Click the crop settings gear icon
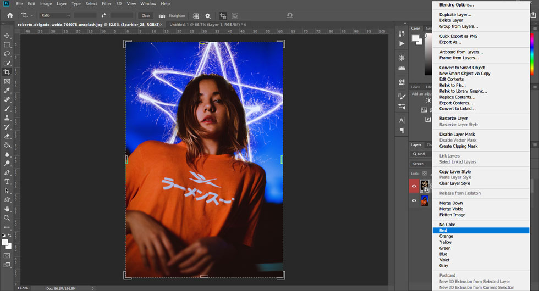Image resolution: width=539 pixels, height=291 pixels. pyautogui.click(x=208, y=16)
